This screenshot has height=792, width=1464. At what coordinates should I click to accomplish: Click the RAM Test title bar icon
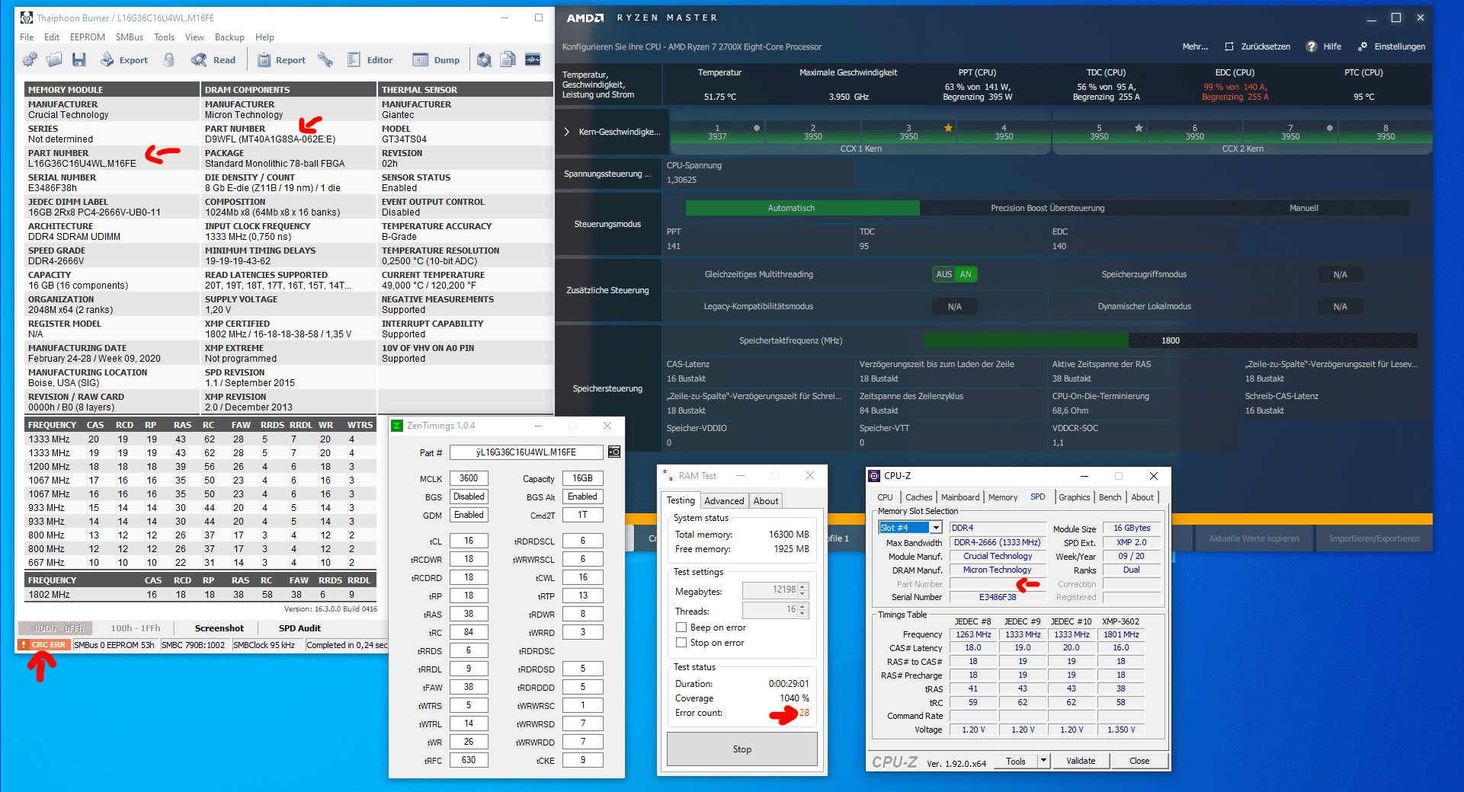pos(668,476)
